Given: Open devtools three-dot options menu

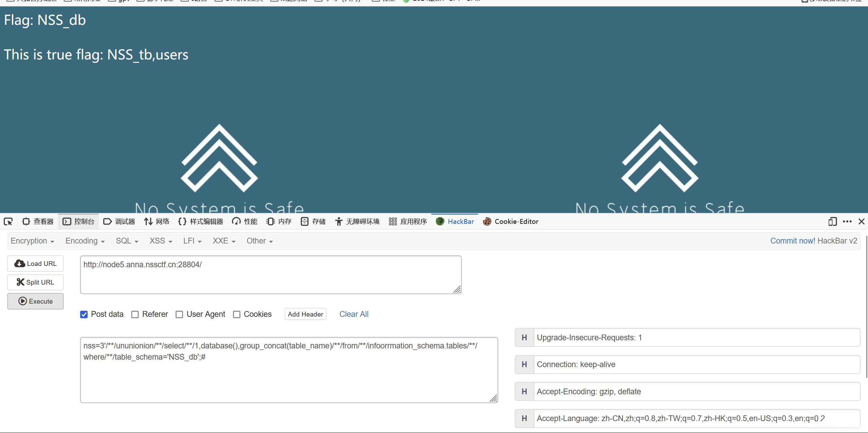Looking at the screenshot, I should point(847,222).
